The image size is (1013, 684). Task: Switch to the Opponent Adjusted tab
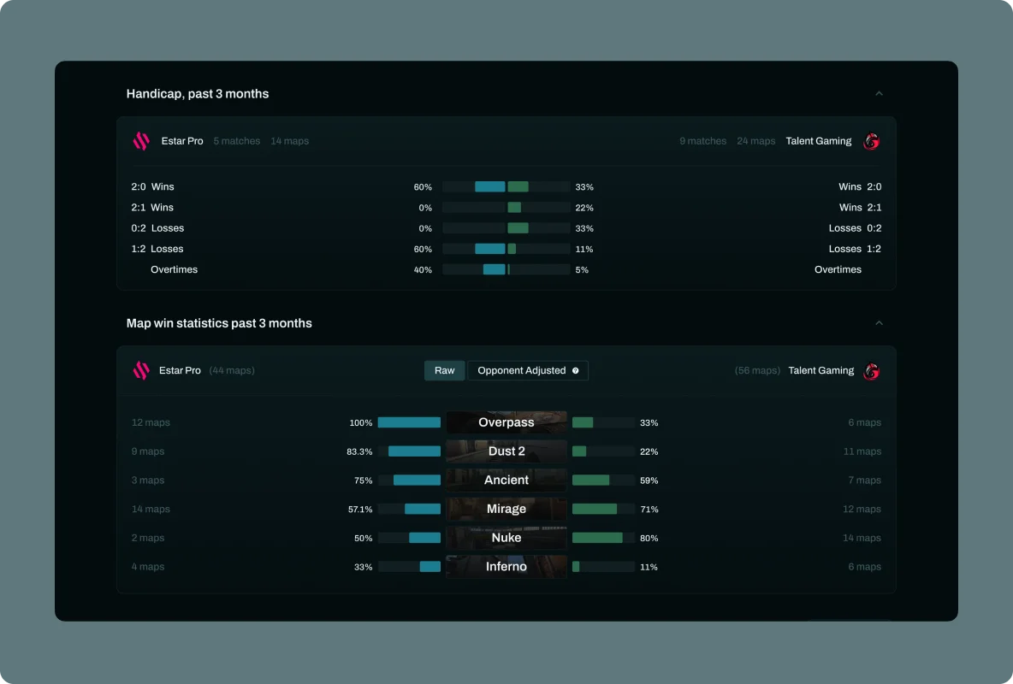click(x=528, y=370)
